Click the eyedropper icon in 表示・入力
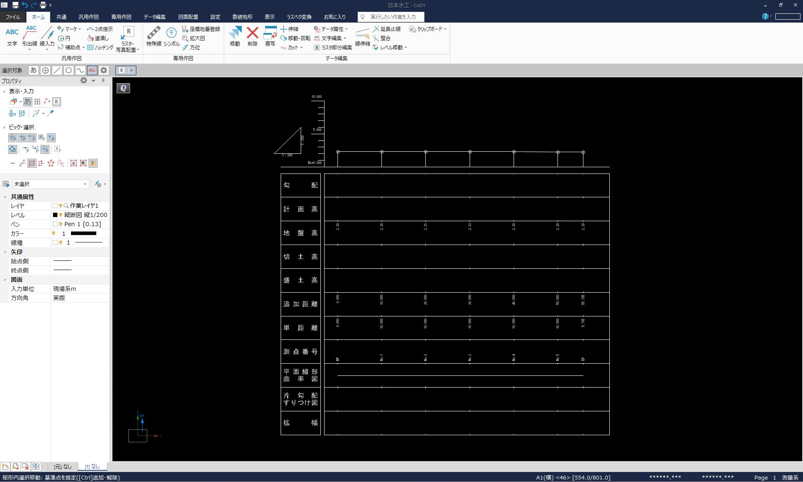The height and width of the screenshot is (482, 803). click(x=51, y=113)
